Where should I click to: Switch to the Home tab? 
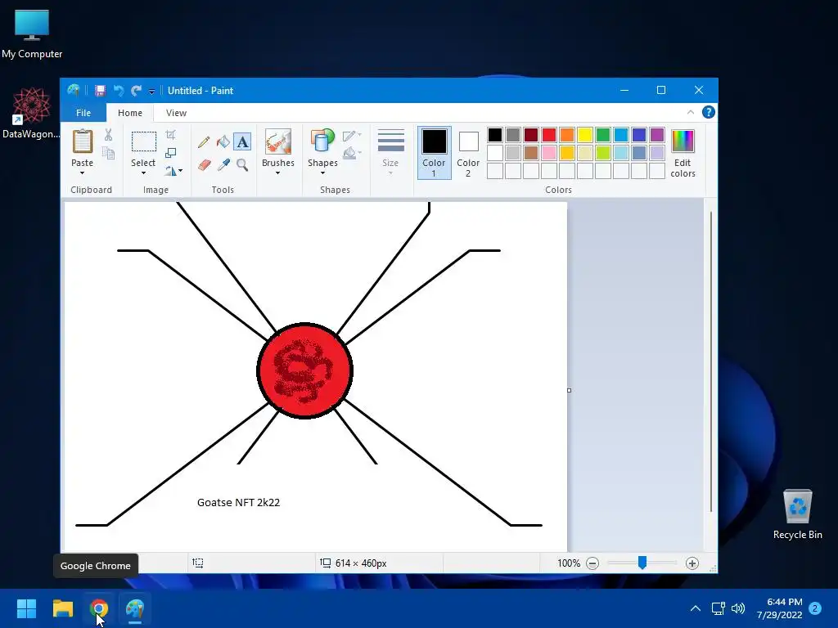point(130,113)
